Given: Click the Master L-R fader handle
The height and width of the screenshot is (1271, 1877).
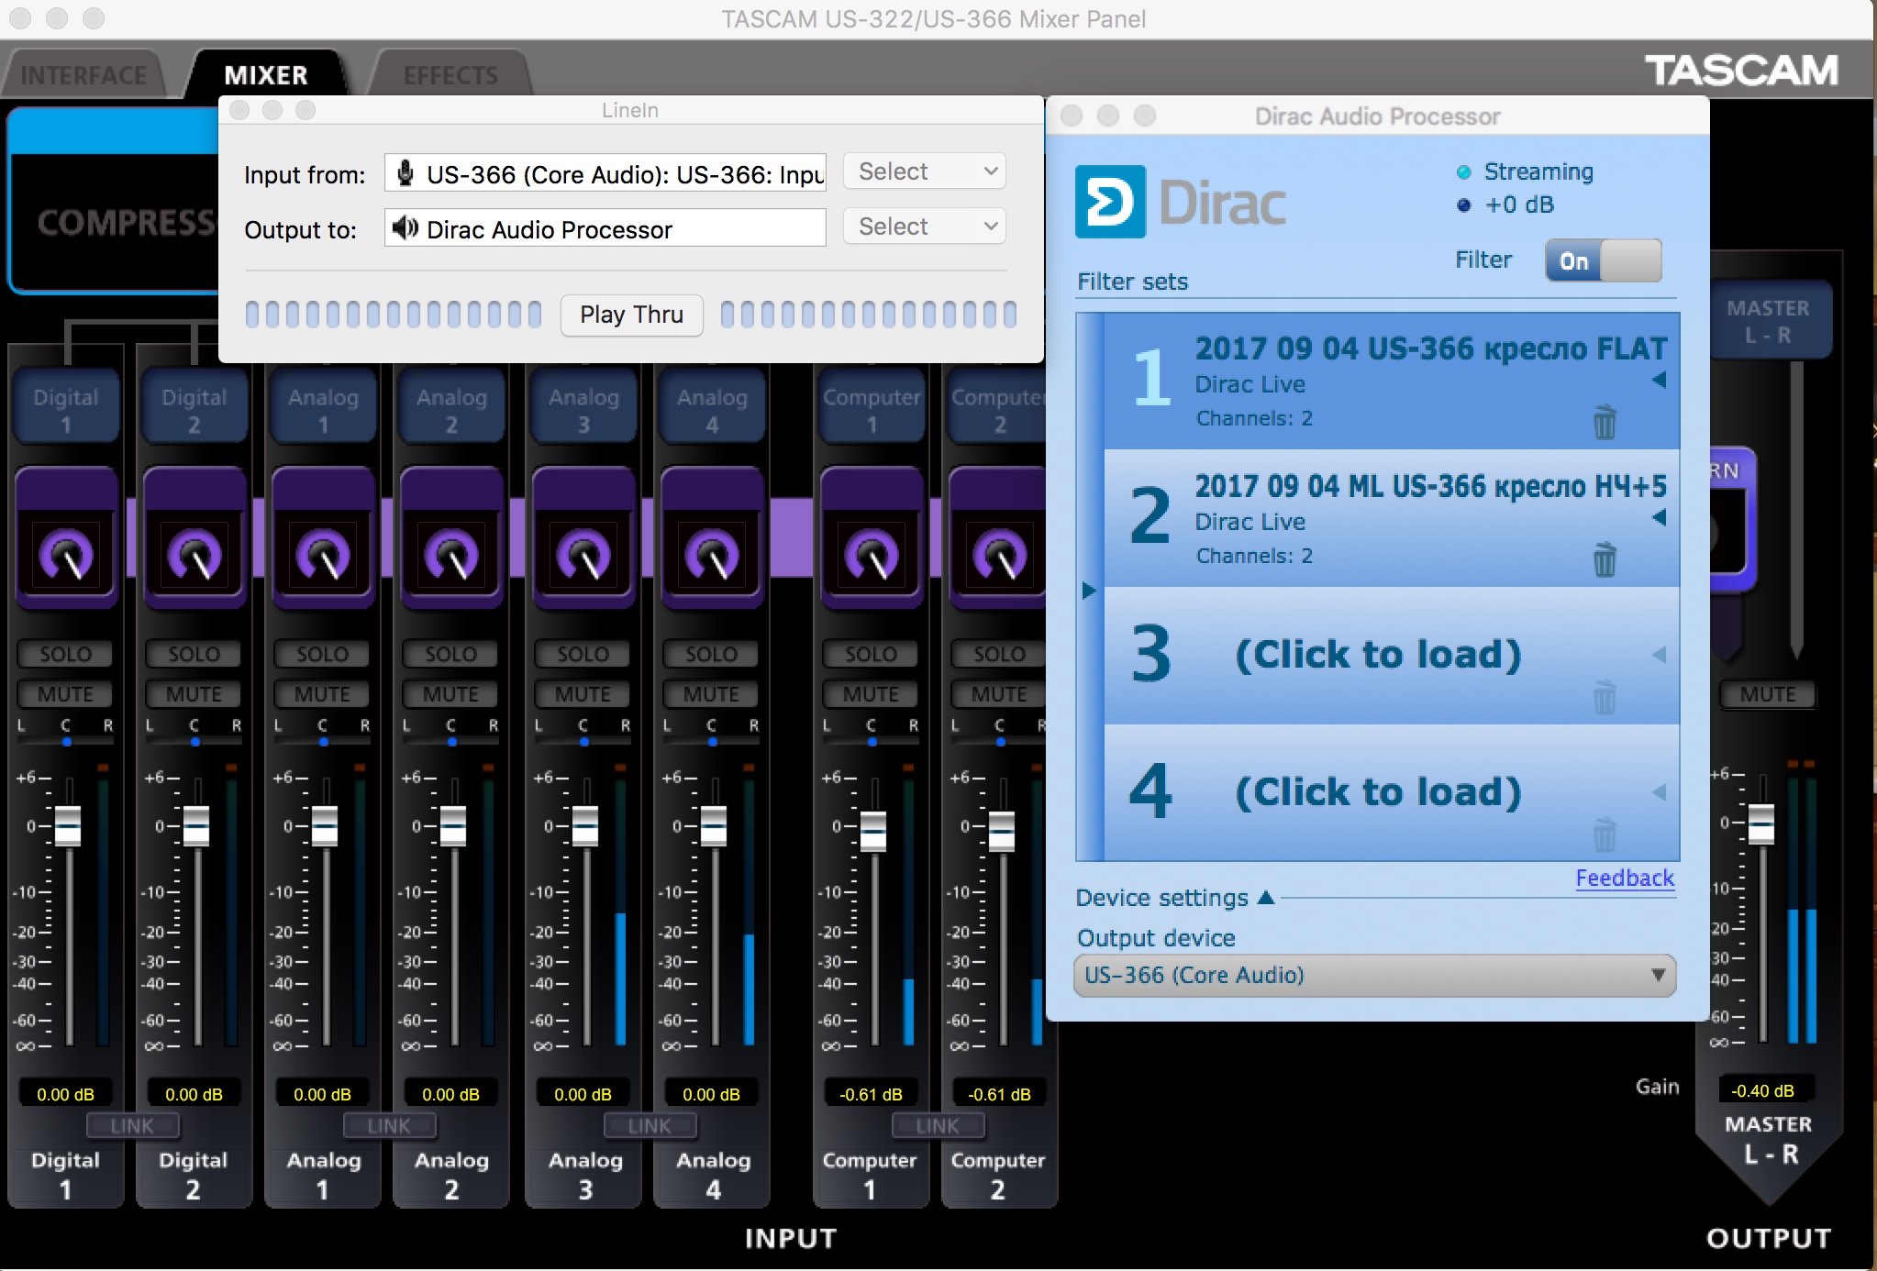Looking at the screenshot, I should pos(1760,823).
